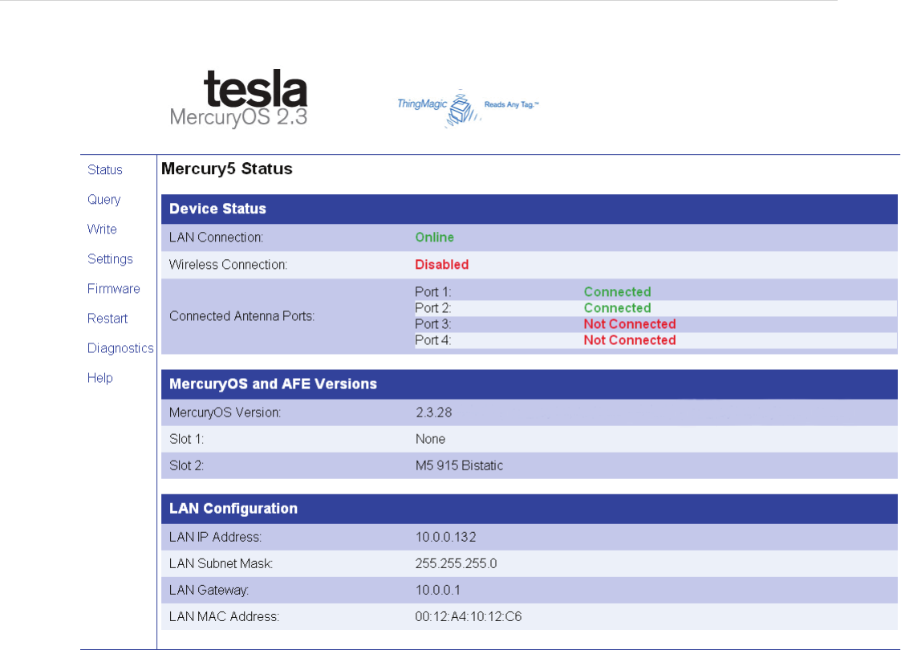This screenshot has width=901, height=654.
Task: Select MercuryOS and AFE Versions header
Action: pyautogui.click(x=530, y=384)
